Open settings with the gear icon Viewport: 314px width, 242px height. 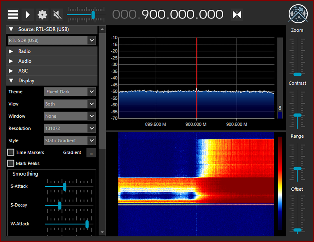tap(42, 15)
